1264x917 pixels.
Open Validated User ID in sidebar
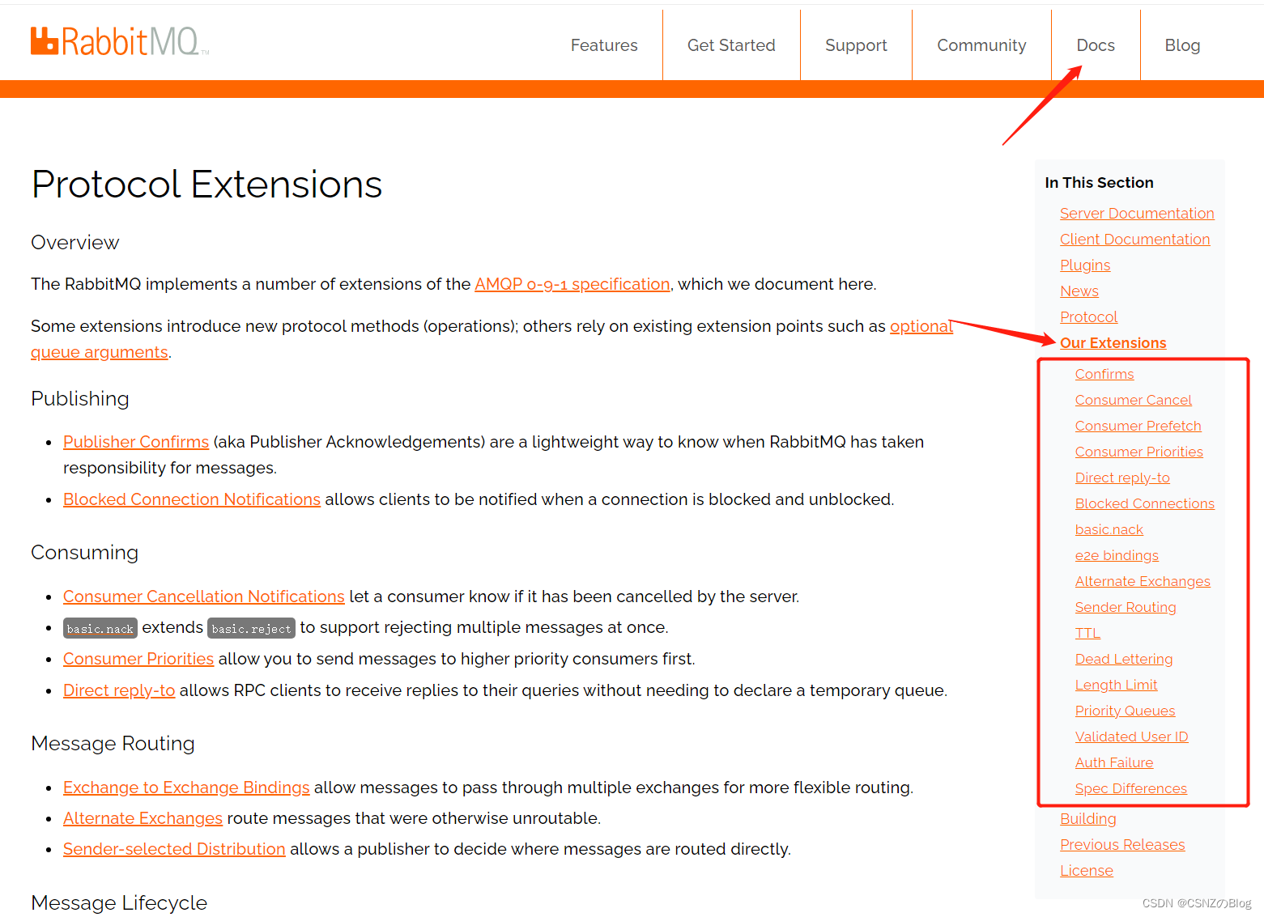[x=1131, y=737]
